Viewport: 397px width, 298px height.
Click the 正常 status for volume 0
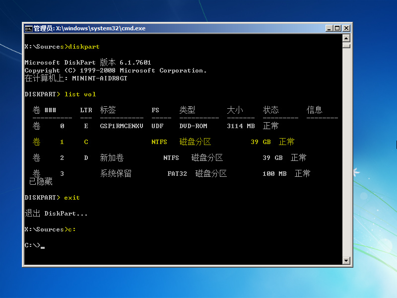pos(270,126)
